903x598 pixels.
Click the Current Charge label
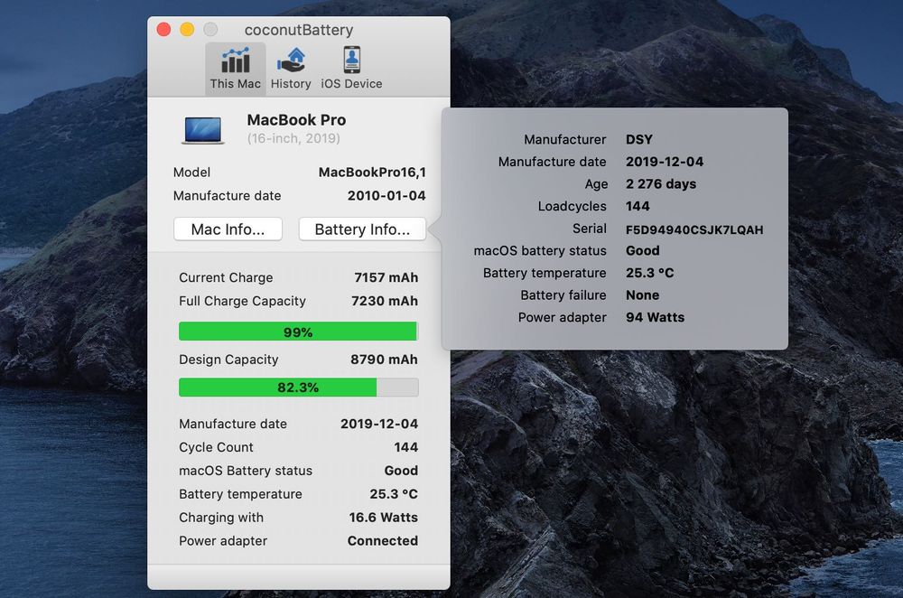pyautogui.click(x=226, y=277)
